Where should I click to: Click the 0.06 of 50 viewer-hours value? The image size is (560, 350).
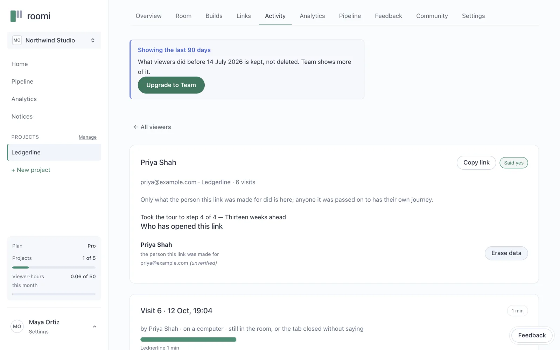click(83, 276)
